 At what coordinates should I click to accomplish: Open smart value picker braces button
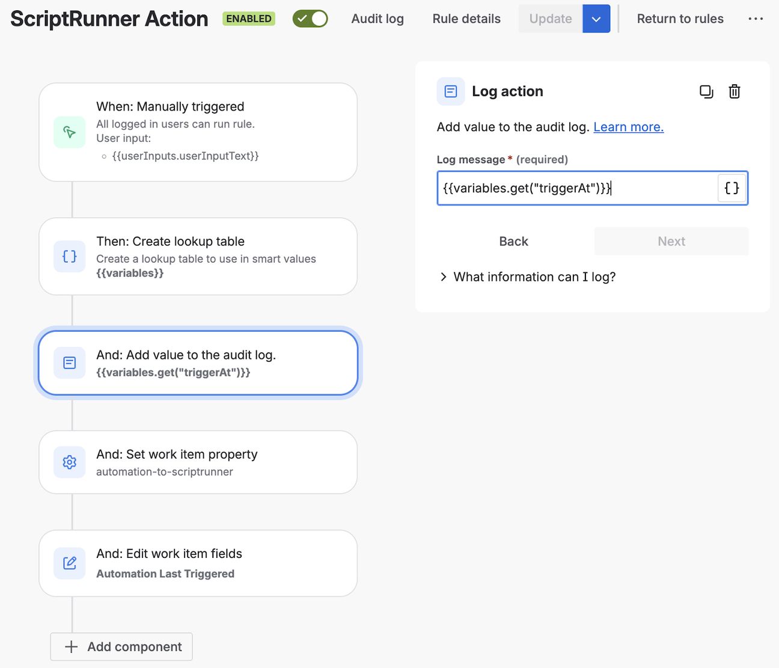coord(732,188)
